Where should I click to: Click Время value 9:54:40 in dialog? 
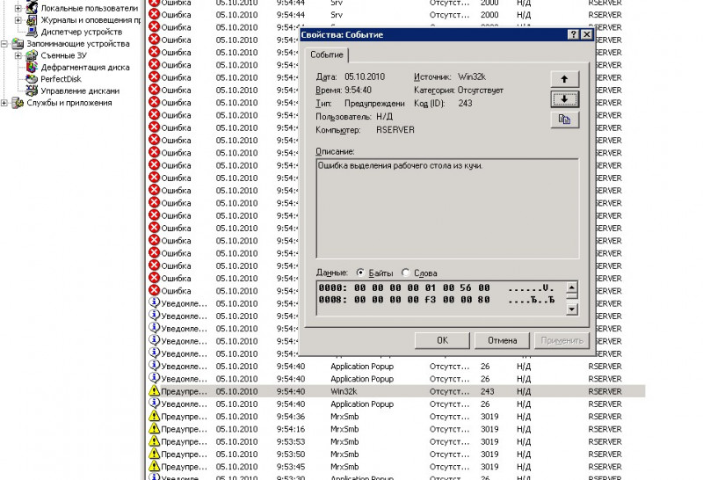(x=358, y=91)
